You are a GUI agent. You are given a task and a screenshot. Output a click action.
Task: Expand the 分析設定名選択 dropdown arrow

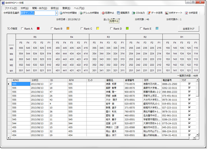pyautogui.click(x=56, y=13)
